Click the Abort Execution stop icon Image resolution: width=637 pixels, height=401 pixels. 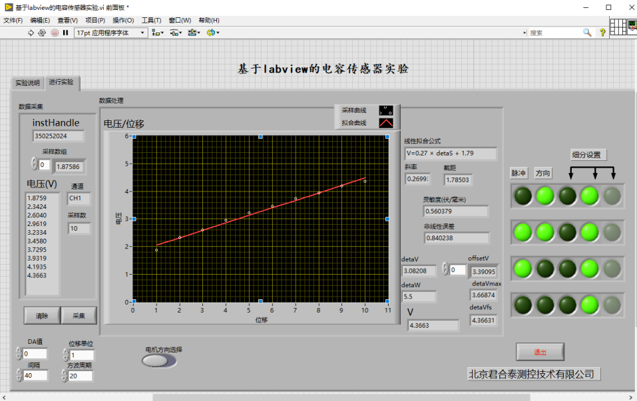click(55, 33)
